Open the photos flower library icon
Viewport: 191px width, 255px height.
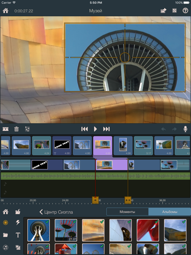coord(6,222)
